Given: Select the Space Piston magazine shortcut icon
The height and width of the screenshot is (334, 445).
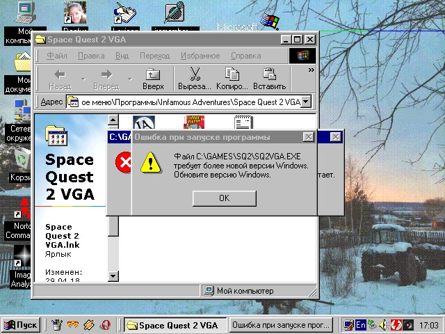Looking at the screenshot, I should (x=194, y=122).
